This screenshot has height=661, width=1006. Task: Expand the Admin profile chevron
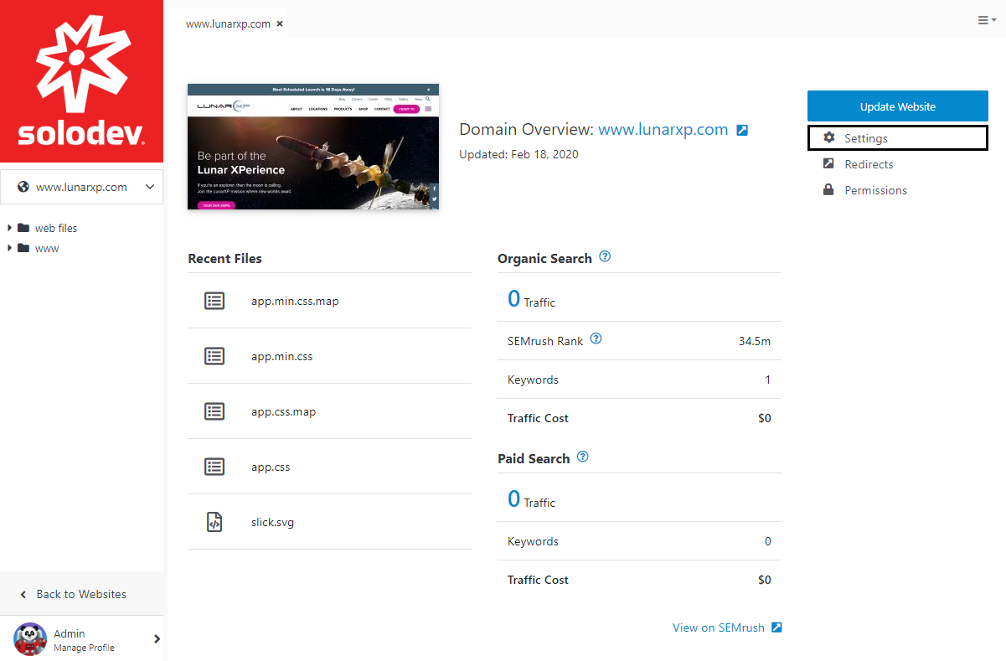[157, 639]
